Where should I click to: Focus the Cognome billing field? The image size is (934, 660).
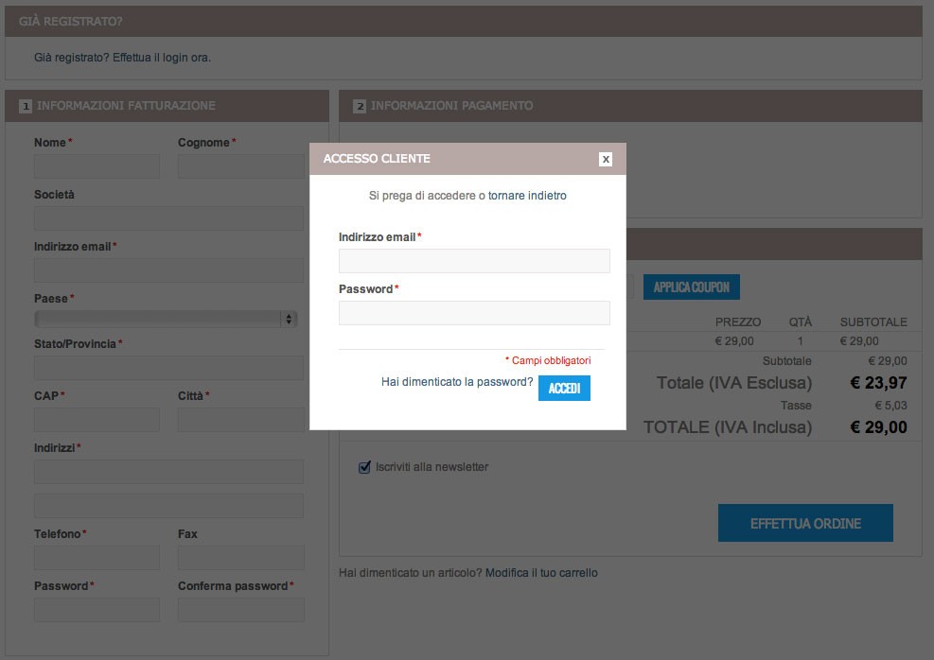(241, 166)
